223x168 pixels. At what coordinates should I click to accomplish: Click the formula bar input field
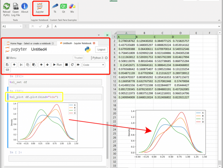coord(135,26)
